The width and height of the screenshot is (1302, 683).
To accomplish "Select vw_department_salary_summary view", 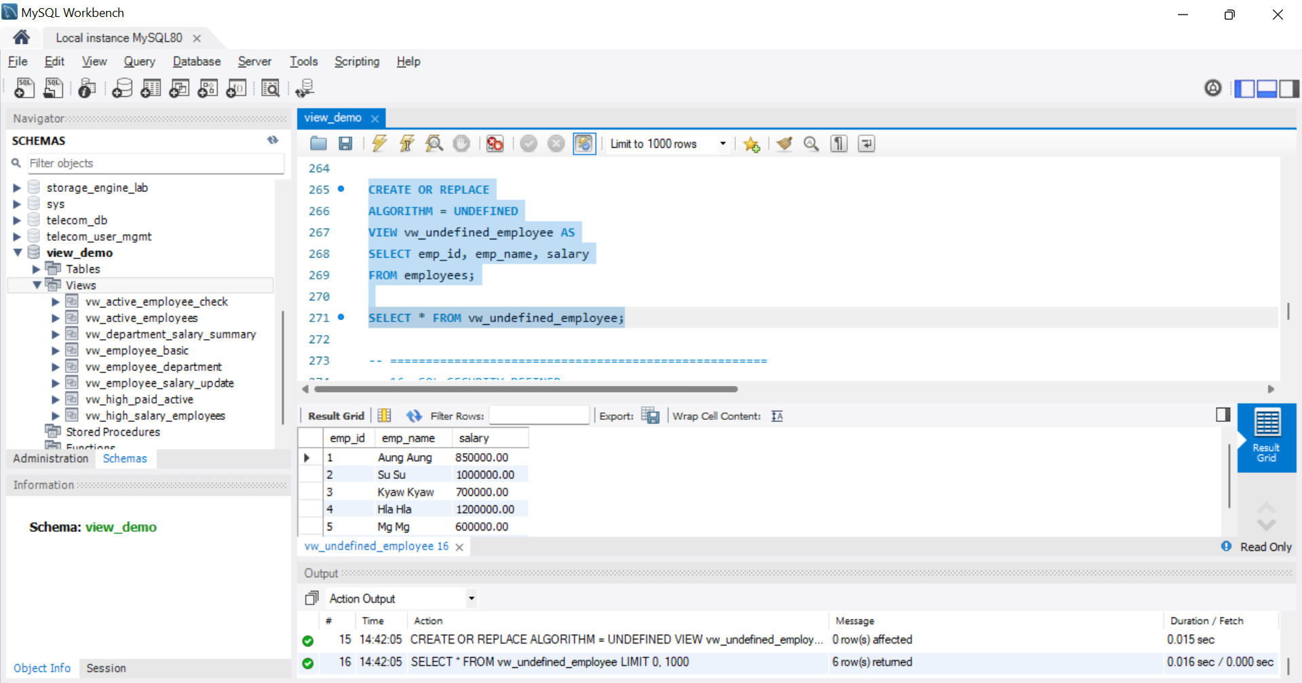I will click(170, 334).
